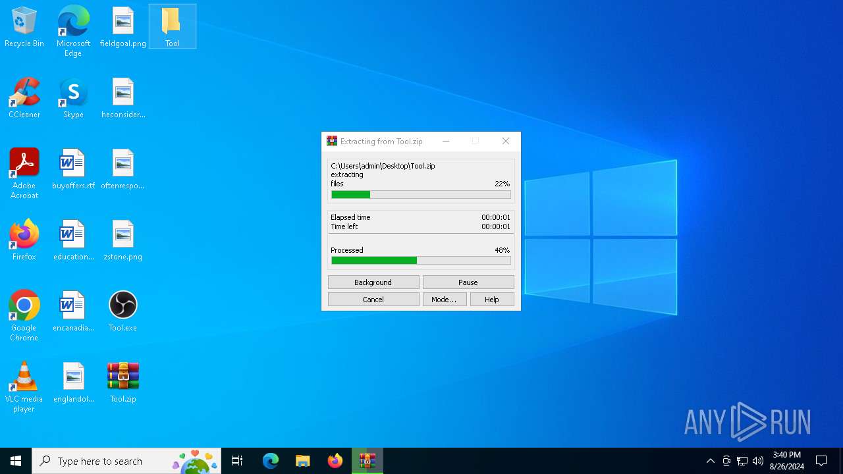Screen dimensions: 843x474
Task: Select the education... Word document
Action: 73,241
